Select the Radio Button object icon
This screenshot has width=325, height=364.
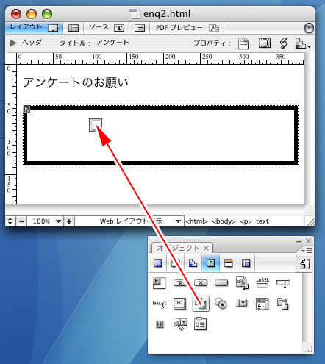(221, 304)
